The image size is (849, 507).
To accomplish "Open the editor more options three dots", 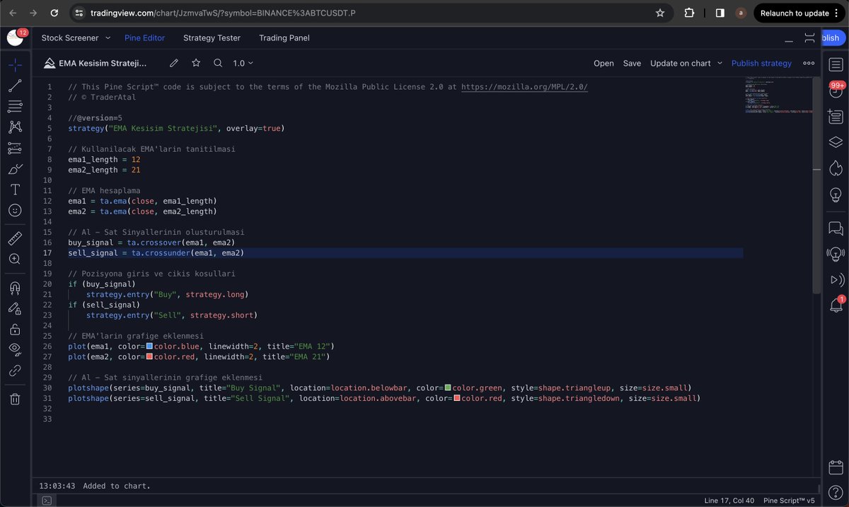I will click(809, 63).
